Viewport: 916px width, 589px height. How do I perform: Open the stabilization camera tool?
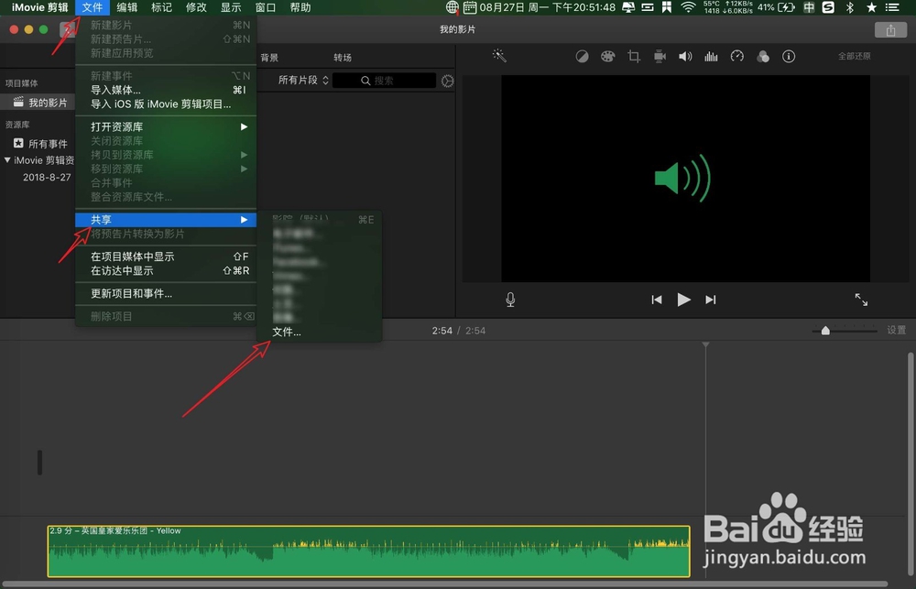[x=660, y=56]
